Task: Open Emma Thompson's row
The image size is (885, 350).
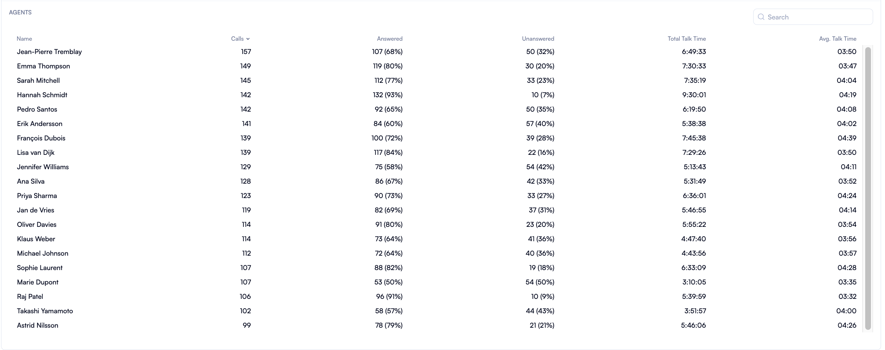Action: click(x=44, y=66)
